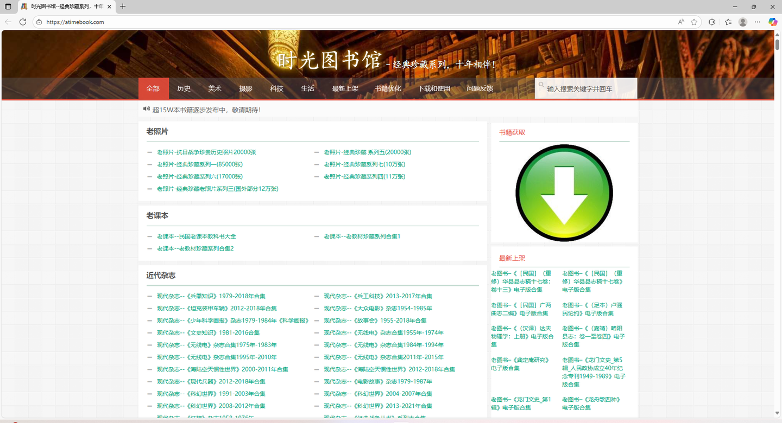The image size is (782, 423).
Task: Open 老照片-经典珍藏系列六(17000张) link
Action: coord(200,177)
